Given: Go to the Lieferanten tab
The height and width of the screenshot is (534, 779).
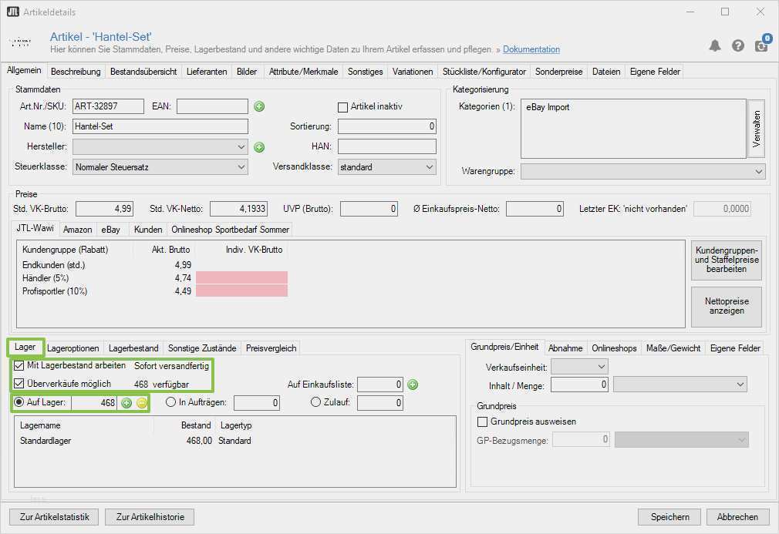Looking at the screenshot, I should 207,72.
